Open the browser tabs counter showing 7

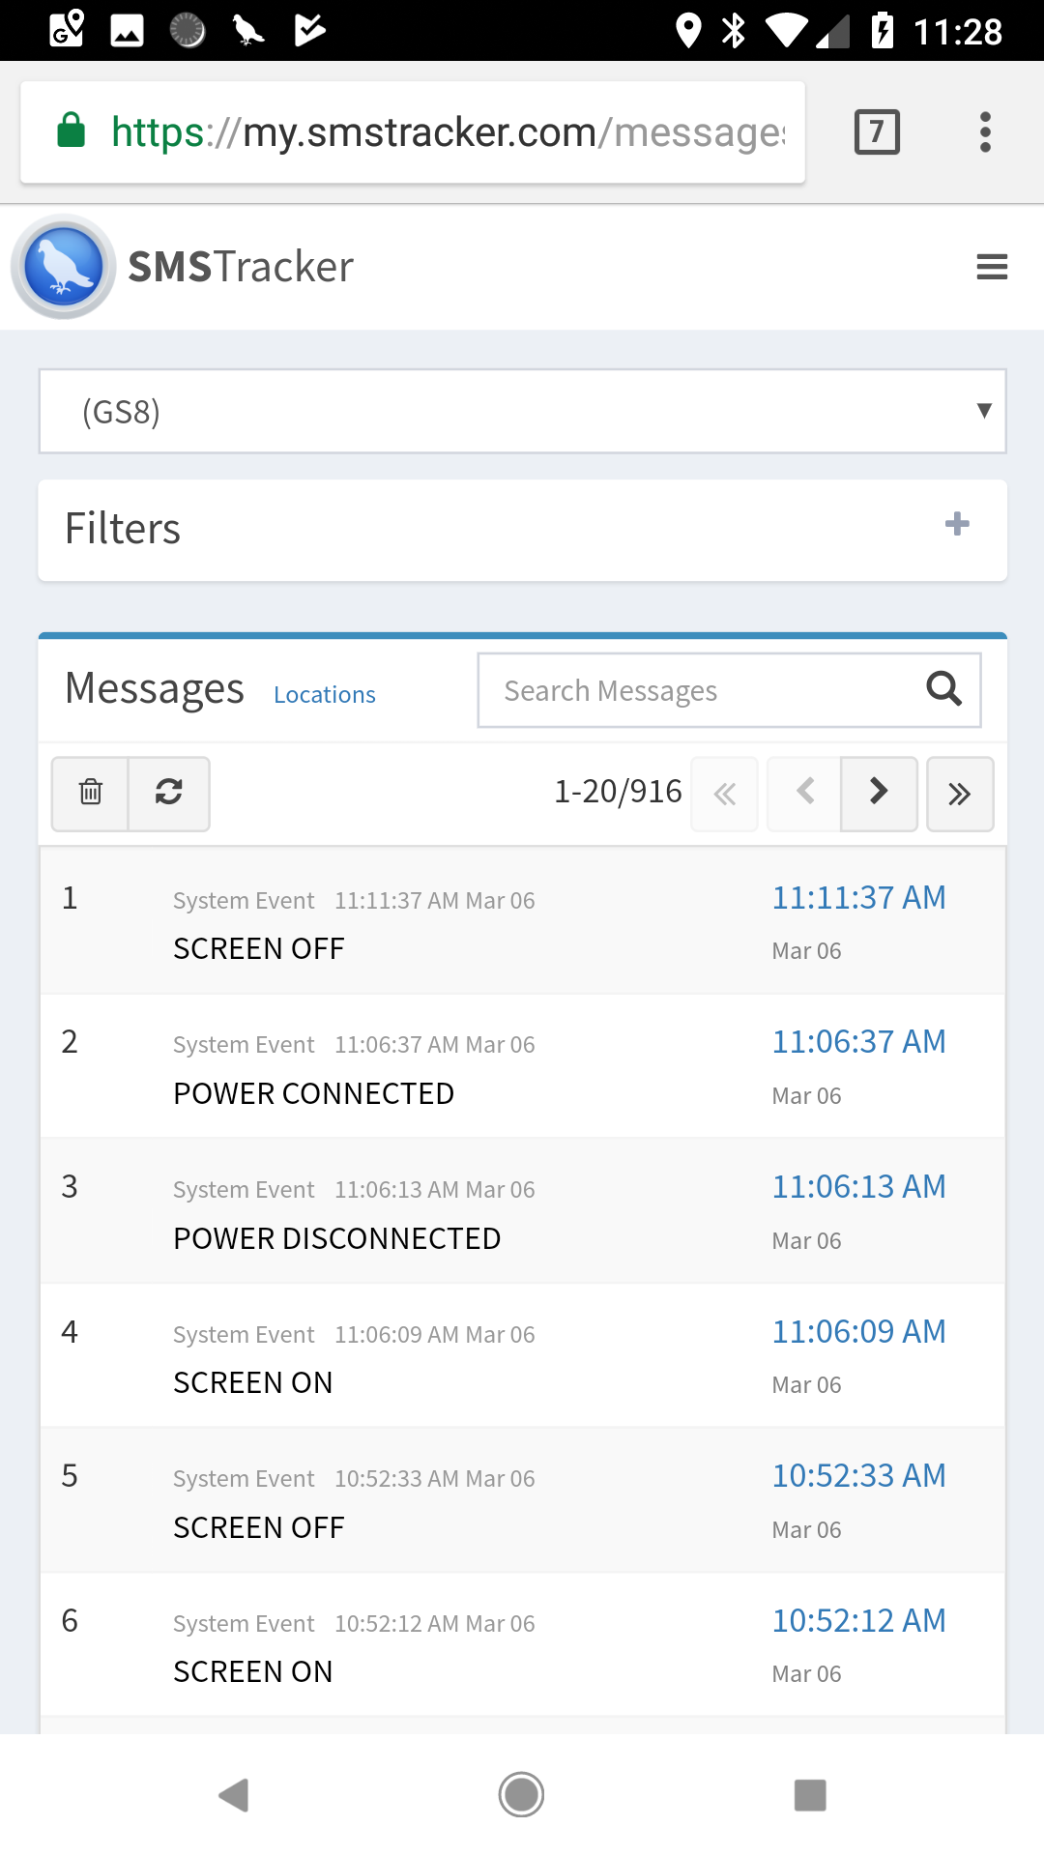[x=878, y=131]
